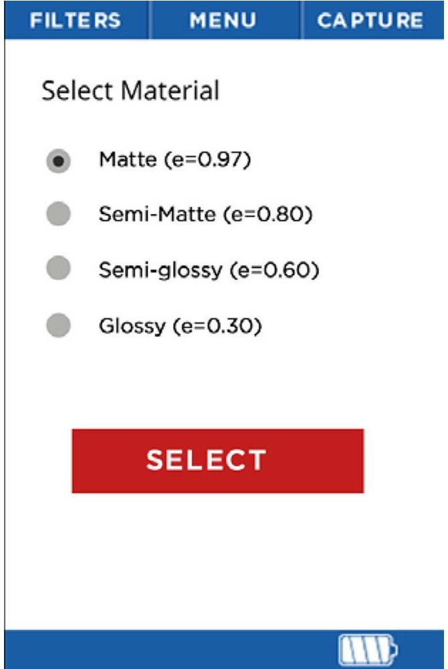Click the white SELECT text on red button
The image size is (448, 669).
(206, 460)
